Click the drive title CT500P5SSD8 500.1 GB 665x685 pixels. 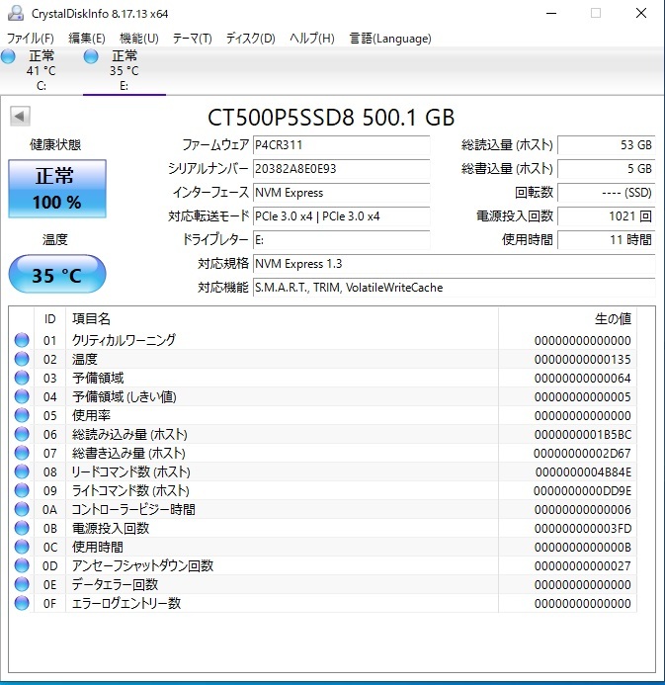pos(331,117)
